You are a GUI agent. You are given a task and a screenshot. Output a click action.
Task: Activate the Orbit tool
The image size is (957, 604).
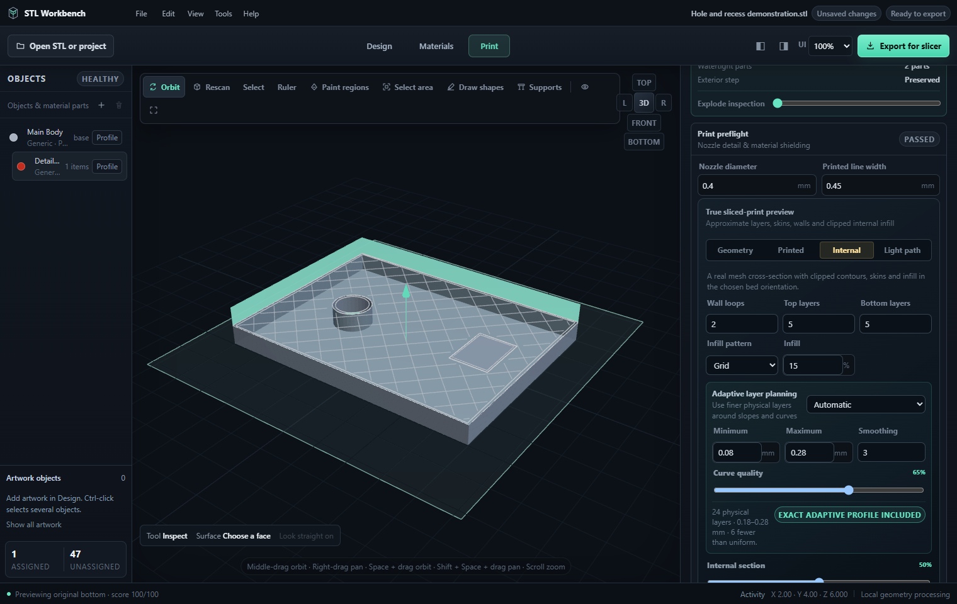tap(164, 87)
